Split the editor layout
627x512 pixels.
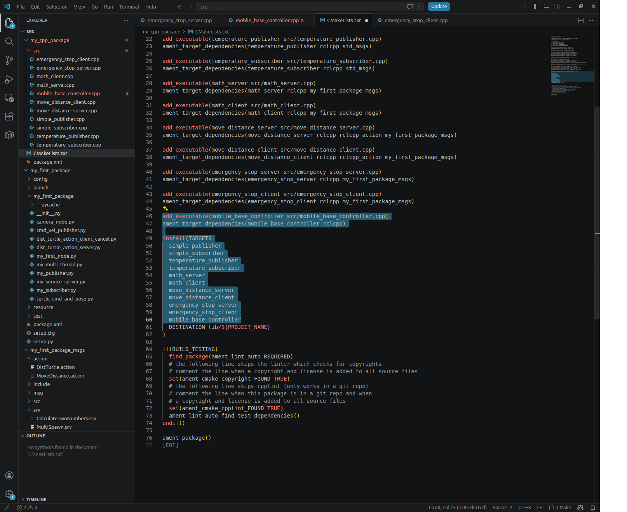(581, 21)
